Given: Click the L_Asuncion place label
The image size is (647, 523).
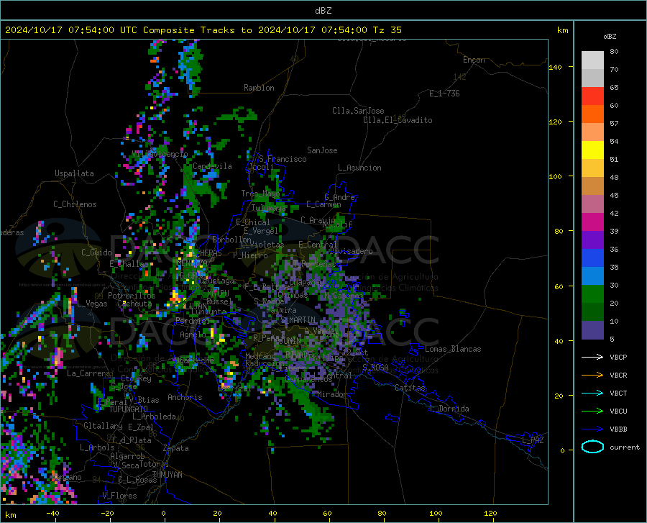Looking at the screenshot, I should point(359,168).
